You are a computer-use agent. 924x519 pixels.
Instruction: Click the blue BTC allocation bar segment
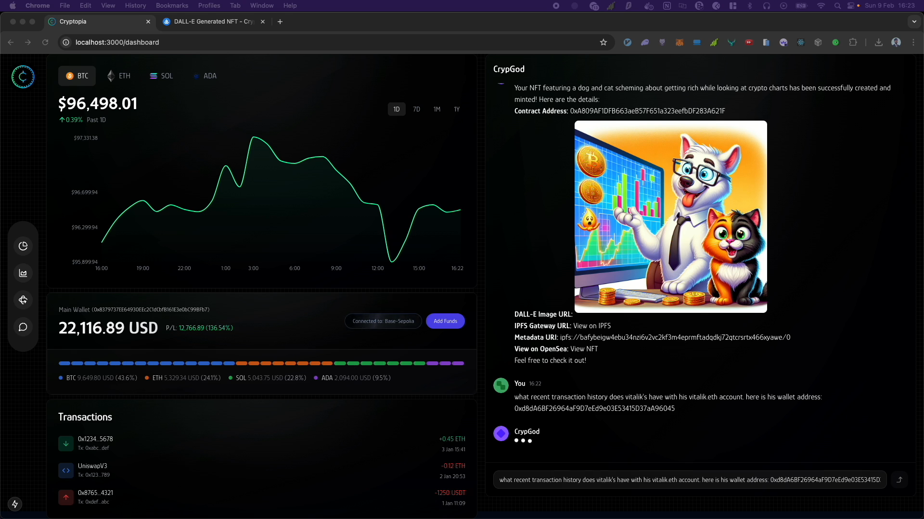pos(147,363)
